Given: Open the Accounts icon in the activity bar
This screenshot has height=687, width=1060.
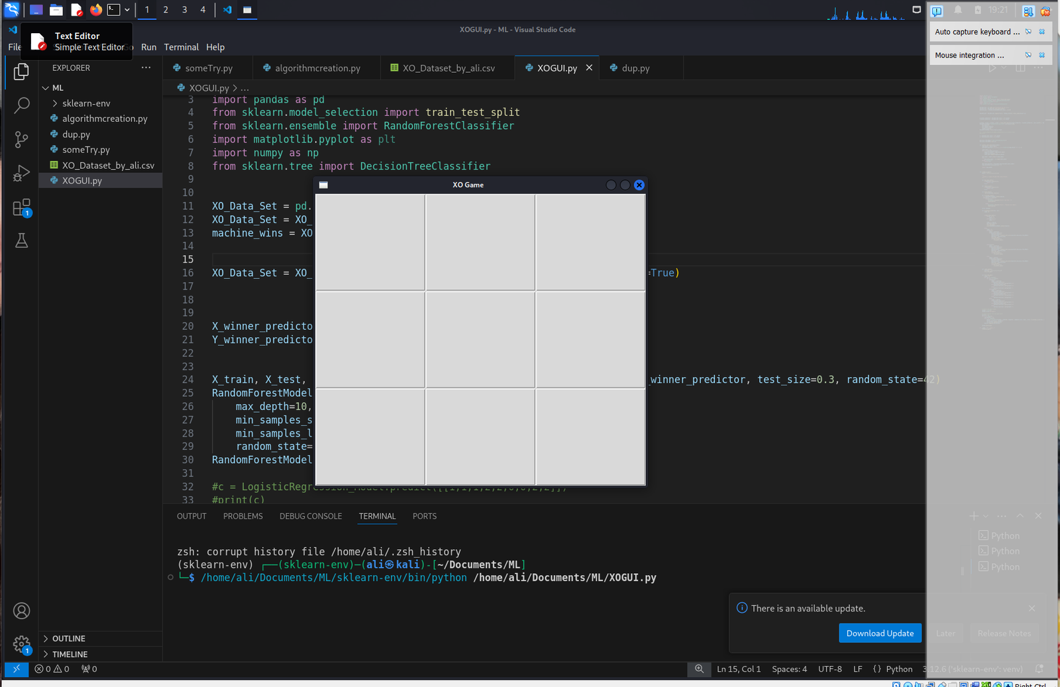Looking at the screenshot, I should point(22,611).
